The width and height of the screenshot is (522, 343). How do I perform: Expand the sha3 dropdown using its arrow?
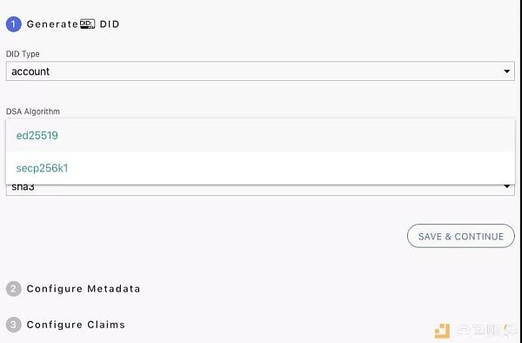coord(506,186)
